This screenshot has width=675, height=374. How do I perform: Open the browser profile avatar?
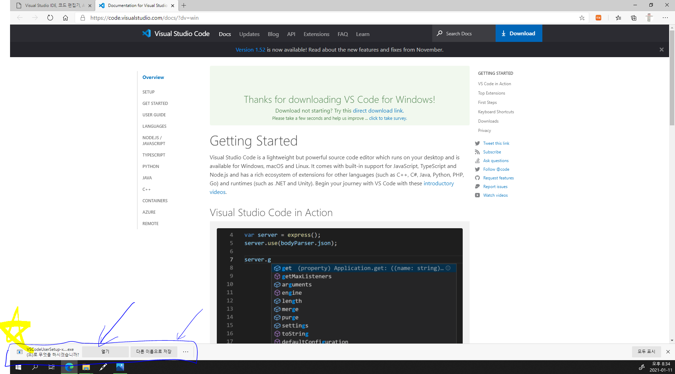coord(649,18)
